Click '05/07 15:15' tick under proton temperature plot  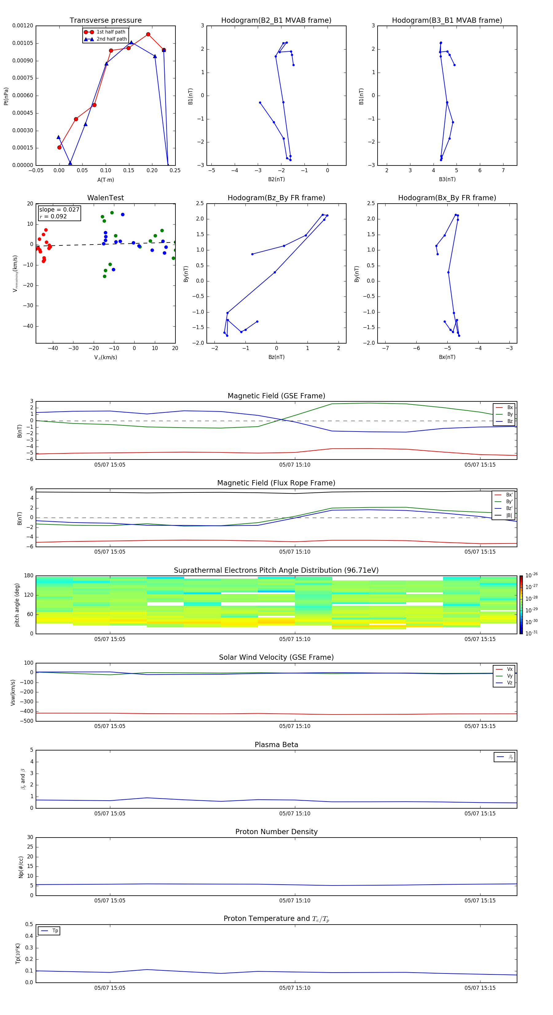click(480, 988)
